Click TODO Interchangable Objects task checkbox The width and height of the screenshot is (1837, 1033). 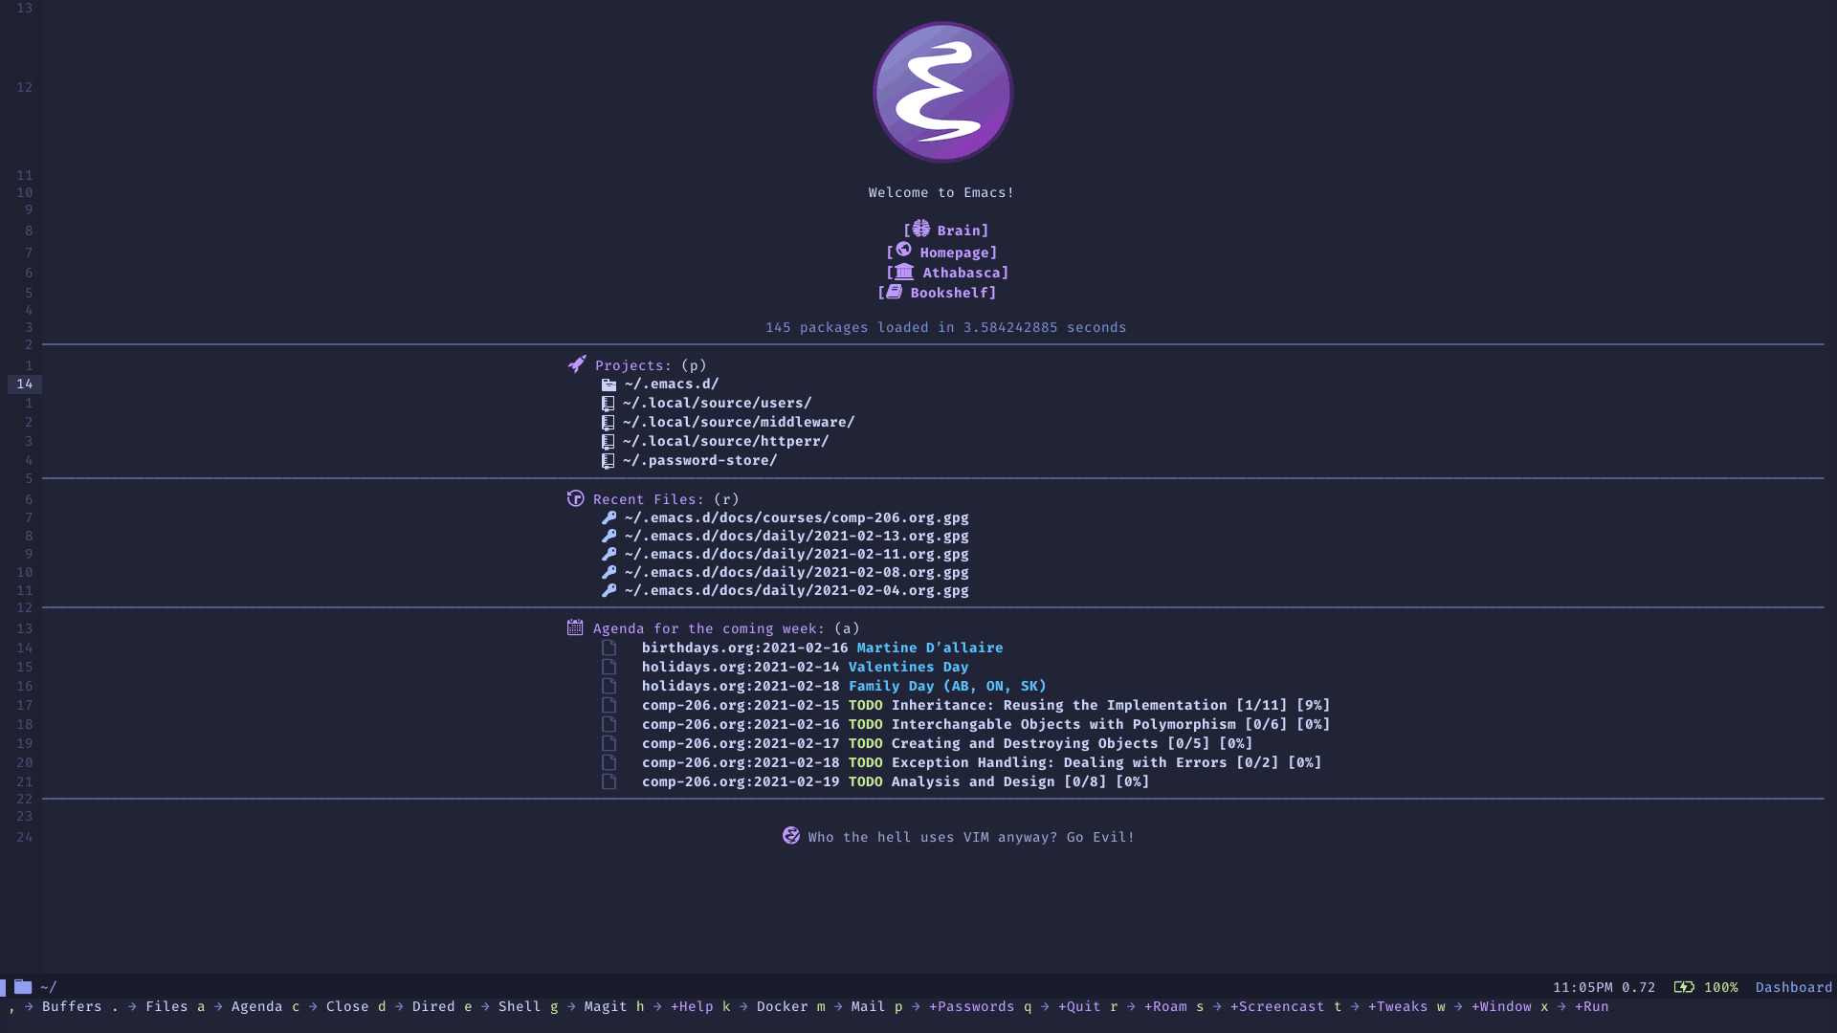point(609,724)
